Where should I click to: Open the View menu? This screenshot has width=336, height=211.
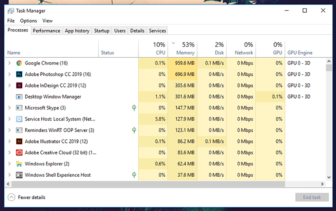tap(47, 21)
